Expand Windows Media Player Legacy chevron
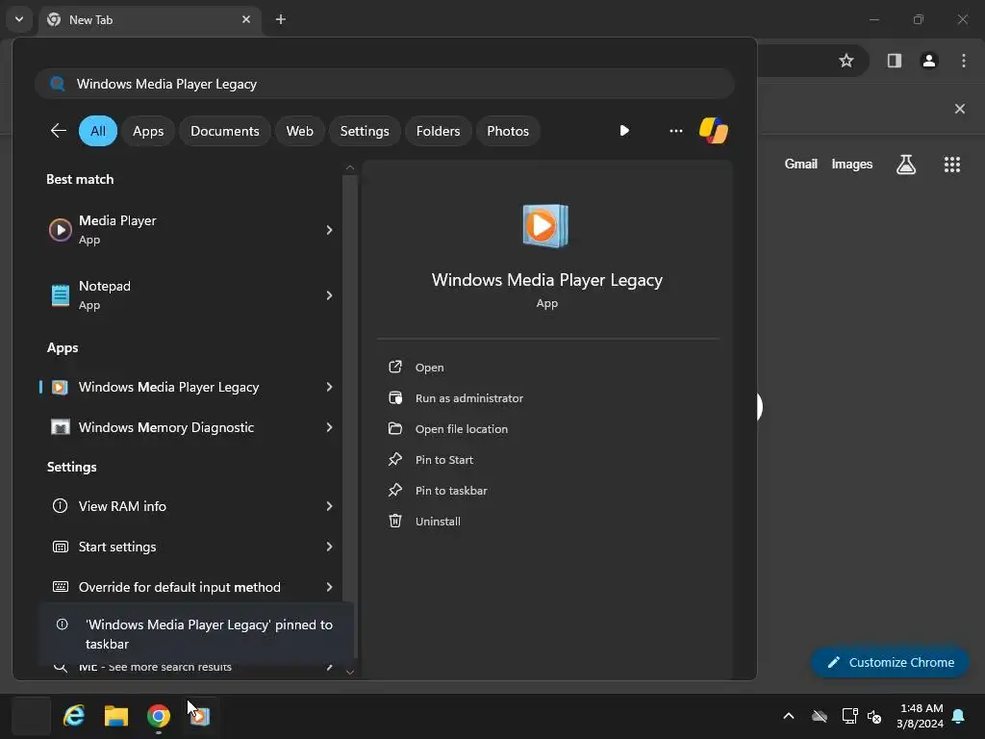The height and width of the screenshot is (739, 985). click(x=329, y=387)
